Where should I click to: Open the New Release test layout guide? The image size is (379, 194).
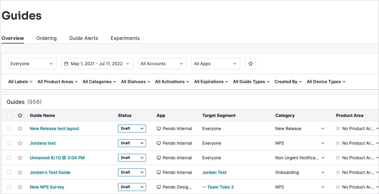(x=54, y=129)
